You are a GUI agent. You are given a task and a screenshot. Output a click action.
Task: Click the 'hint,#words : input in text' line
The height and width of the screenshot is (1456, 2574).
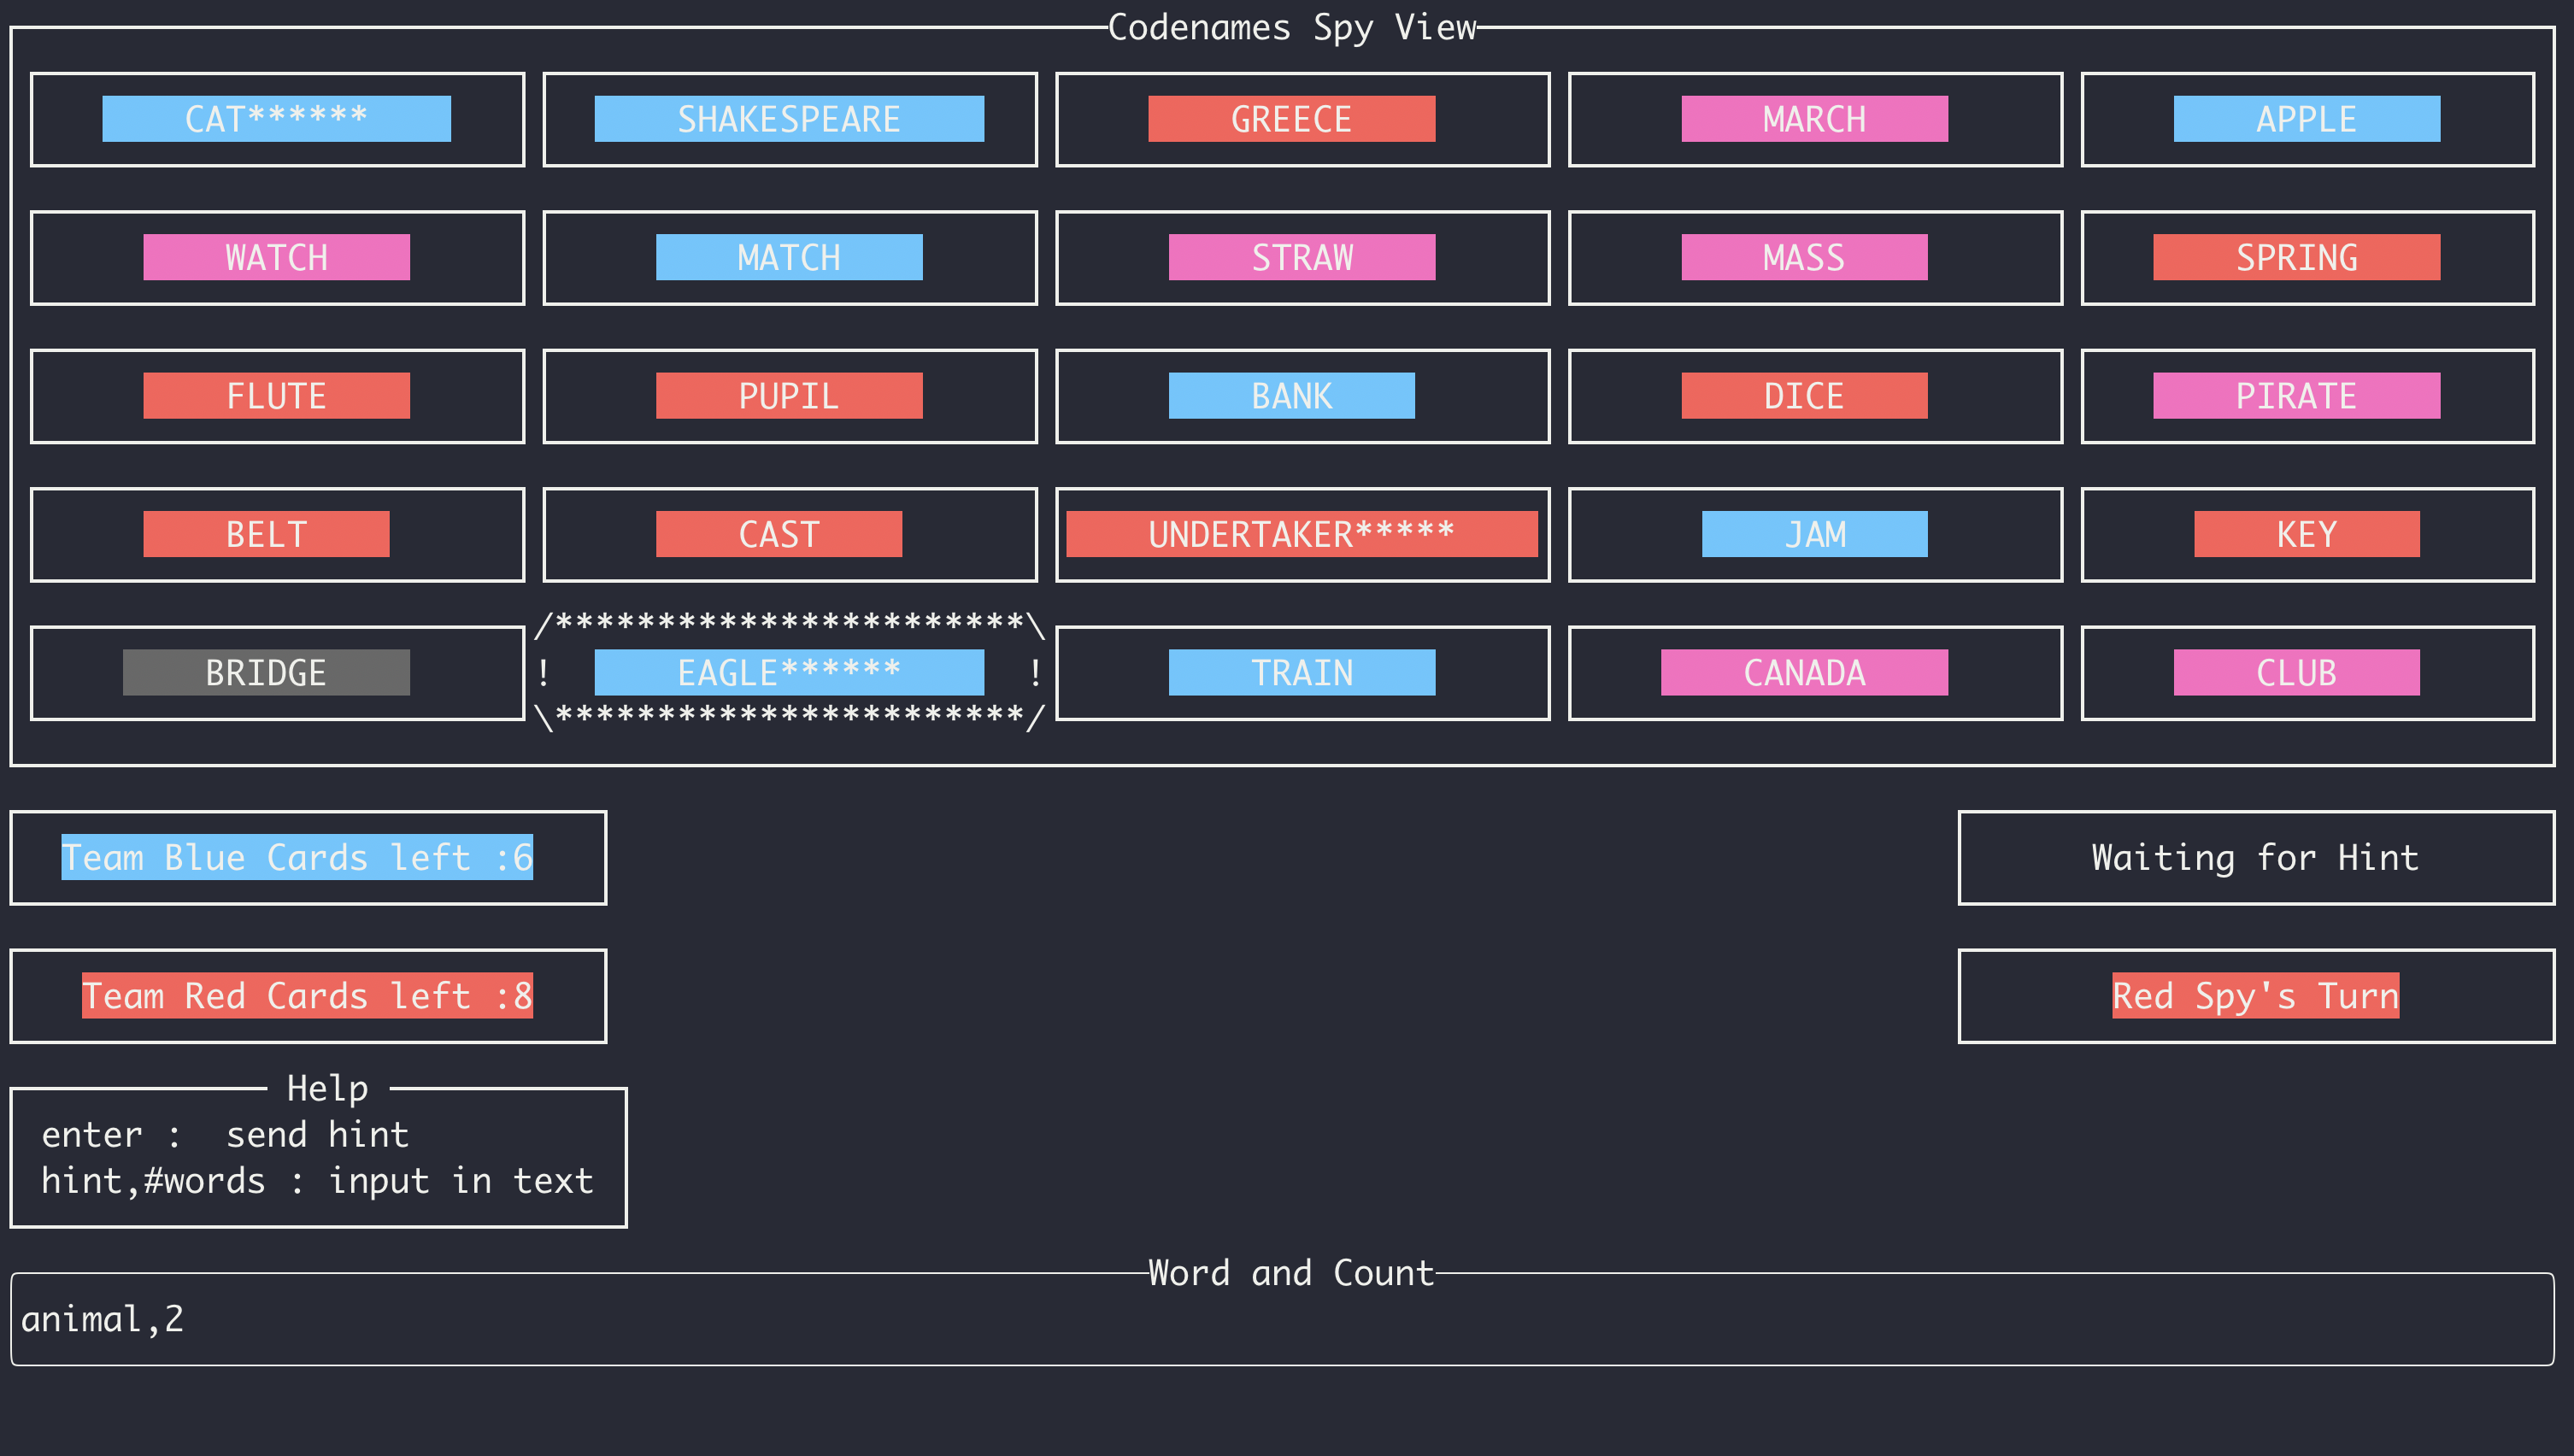click(x=318, y=1181)
